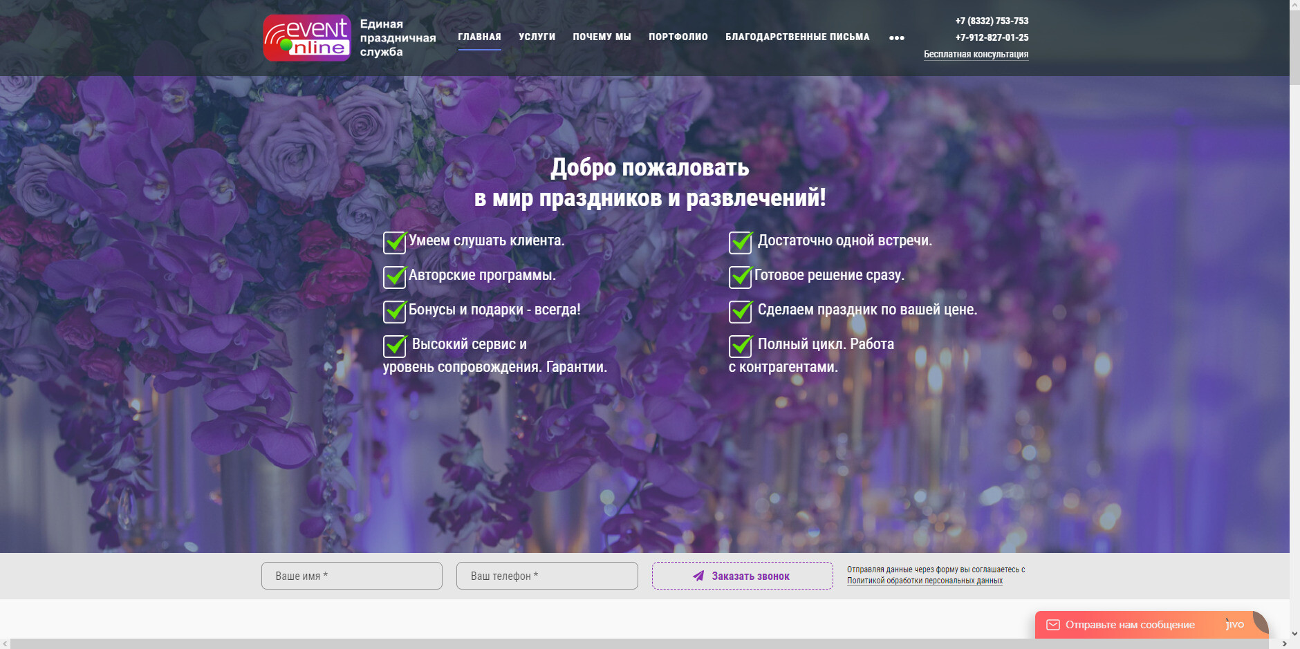The image size is (1300, 649).
Task: Call phone number +7 (8332) 753-753
Action: [x=992, y=21]
